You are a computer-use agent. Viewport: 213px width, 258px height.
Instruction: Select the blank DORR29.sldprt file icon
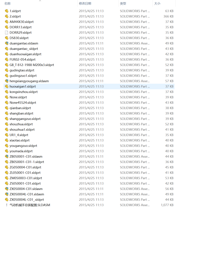point(7,33)
